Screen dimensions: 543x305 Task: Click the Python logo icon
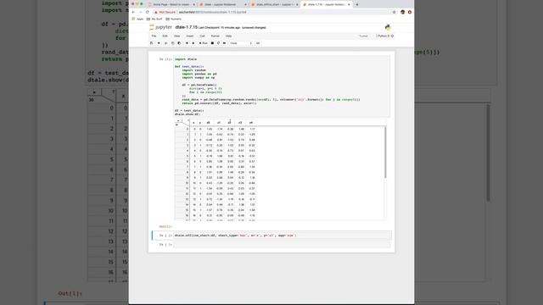coord(388,27)
